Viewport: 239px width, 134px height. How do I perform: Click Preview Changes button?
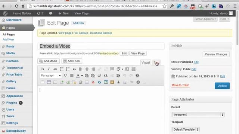point(216,54)
